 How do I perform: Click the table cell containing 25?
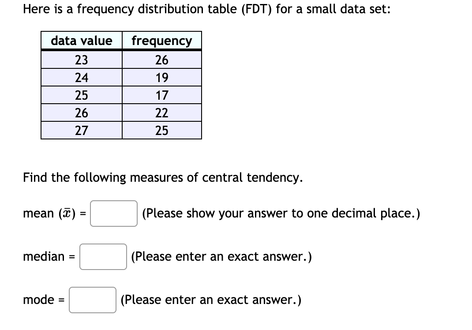click(x=81, y=94)
